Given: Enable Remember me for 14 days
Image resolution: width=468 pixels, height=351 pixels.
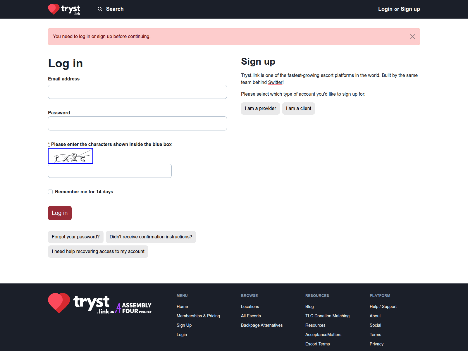Looking at the screenshot, I should tap(50, 192).
